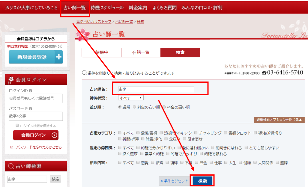Image resolution: width=308 pixels, height=187 pixels.
Task: Switch to the 待機中 tab
Action: [102, 52]
